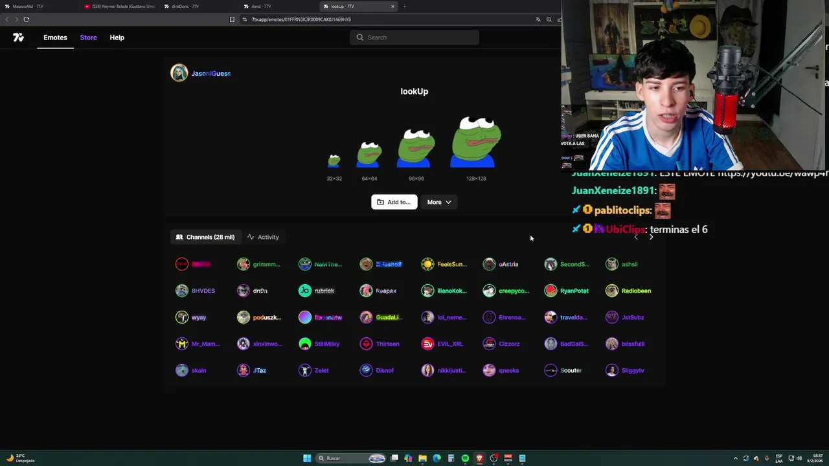Switch to dansi - 7TV browser tab

pyautogui.click(x=279, y=6)
